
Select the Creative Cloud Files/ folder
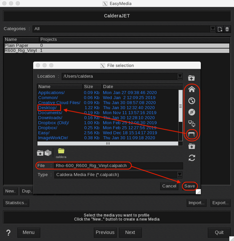(59, 103)
